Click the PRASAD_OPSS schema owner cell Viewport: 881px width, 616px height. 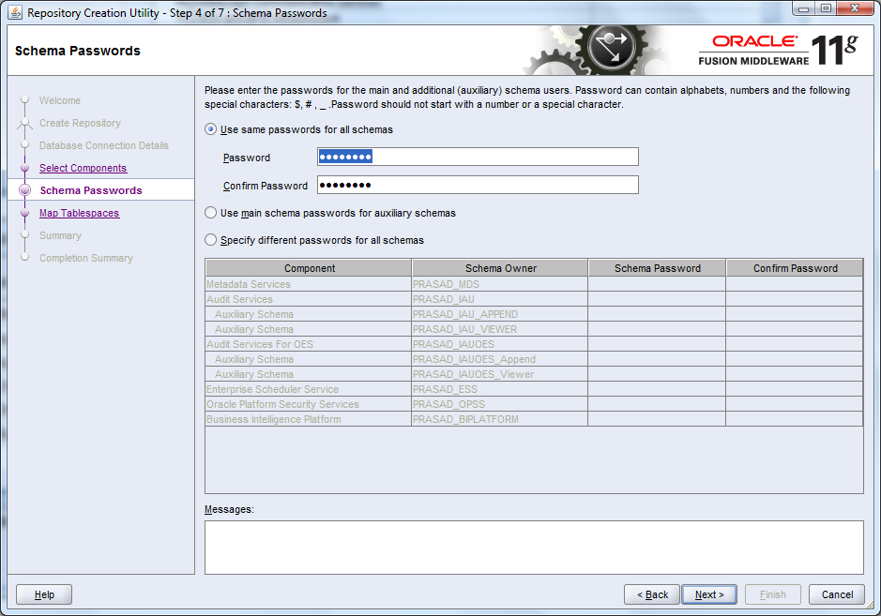(500, 404)
